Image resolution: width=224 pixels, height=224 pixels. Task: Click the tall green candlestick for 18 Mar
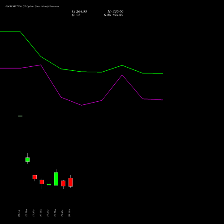pyautogui.click(x=56, y=179)
